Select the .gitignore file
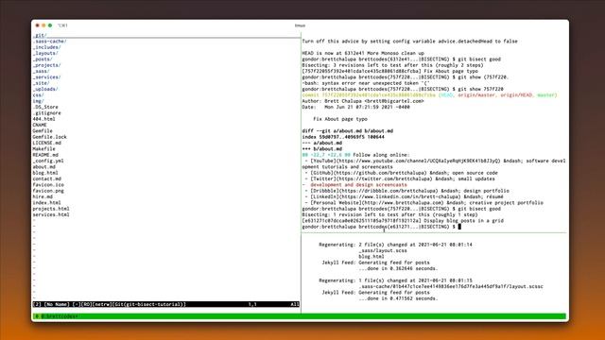Screen dimensions: 605x340 point(46,113)
